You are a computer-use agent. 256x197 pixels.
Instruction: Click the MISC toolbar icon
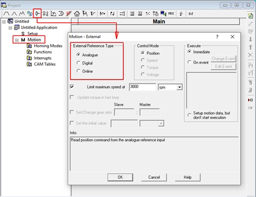171,14
